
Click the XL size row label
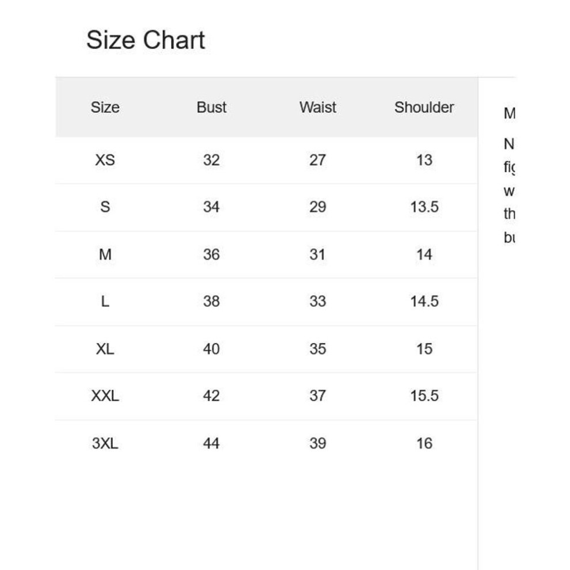pyautogui.click(x=105, y=348)
